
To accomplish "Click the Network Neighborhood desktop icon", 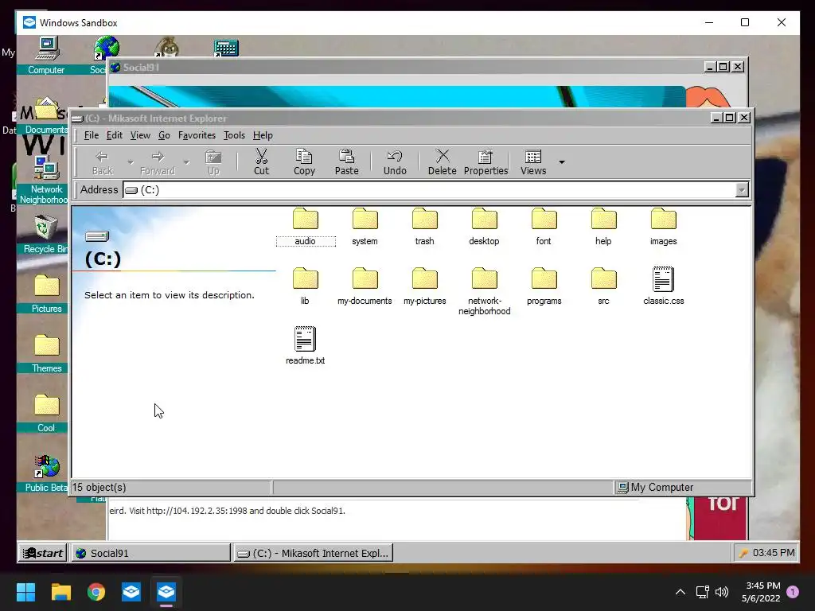I will (45, 180).
